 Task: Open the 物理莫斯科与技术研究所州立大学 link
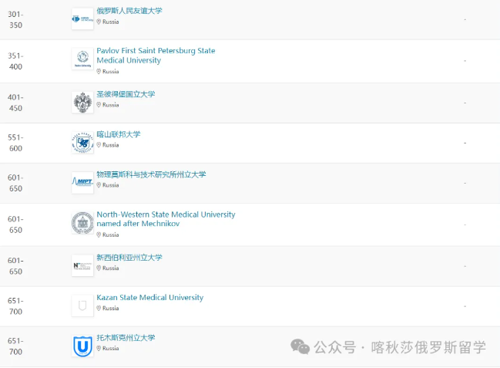(x=151, y=174)
